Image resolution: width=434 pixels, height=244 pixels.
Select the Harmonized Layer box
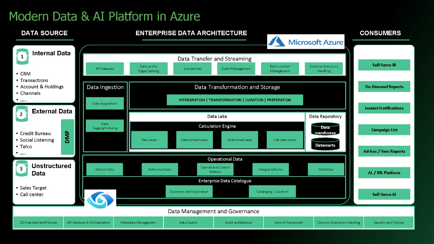(x=194, y=140)
